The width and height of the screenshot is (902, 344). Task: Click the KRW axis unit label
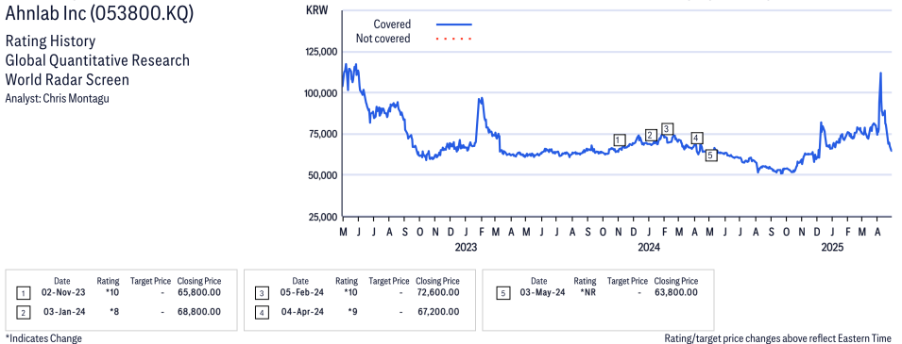pos(317,9)
